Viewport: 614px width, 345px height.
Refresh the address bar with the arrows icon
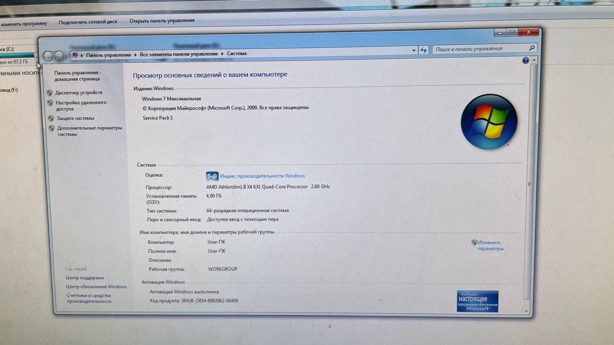(424, 50)
